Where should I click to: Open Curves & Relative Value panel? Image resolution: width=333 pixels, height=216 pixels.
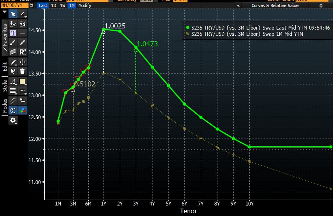click(275, 5)
